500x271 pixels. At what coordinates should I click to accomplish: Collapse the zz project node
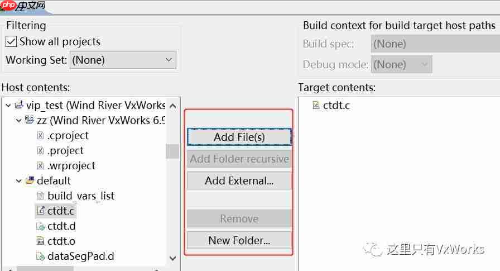[18, 121]
